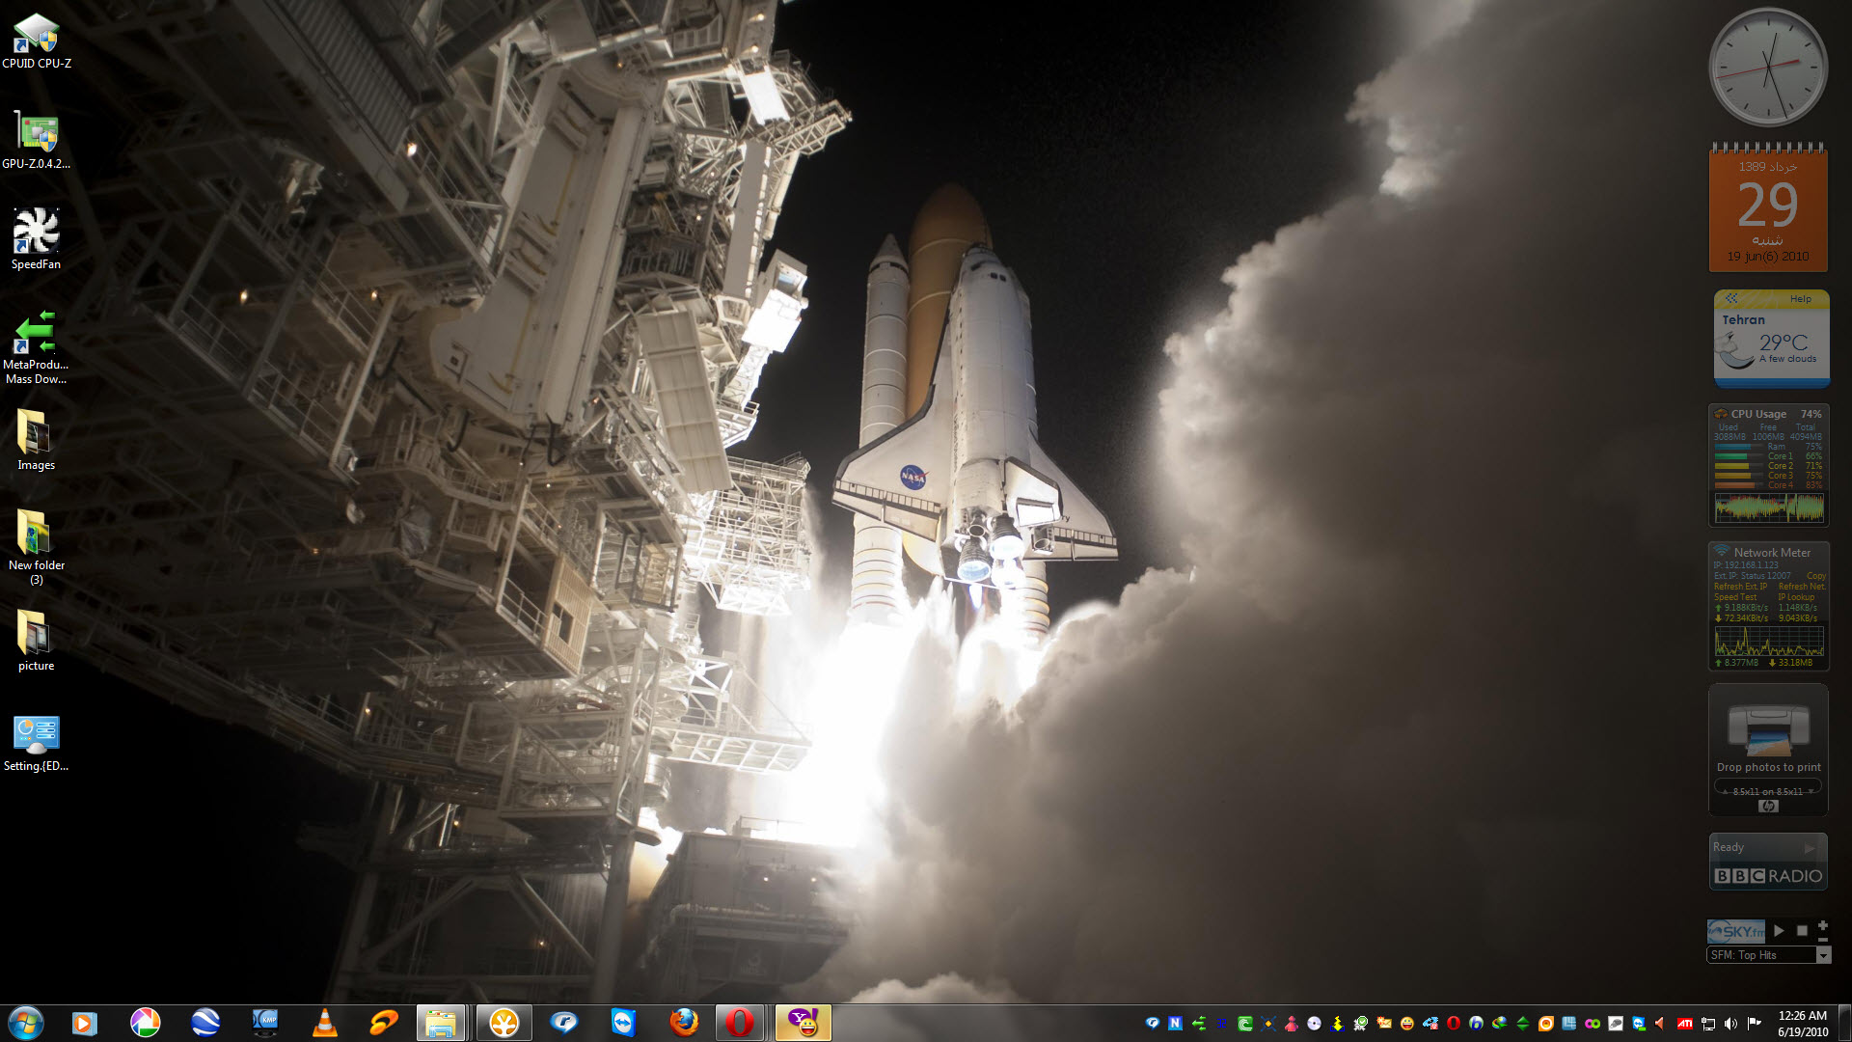This screenshot has height=1042, width=1852.
Task: Select the New folder (3) icon
Action: [37, 546]
